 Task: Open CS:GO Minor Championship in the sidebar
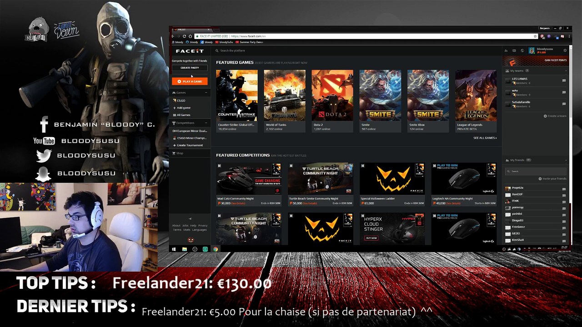(190, 138)
